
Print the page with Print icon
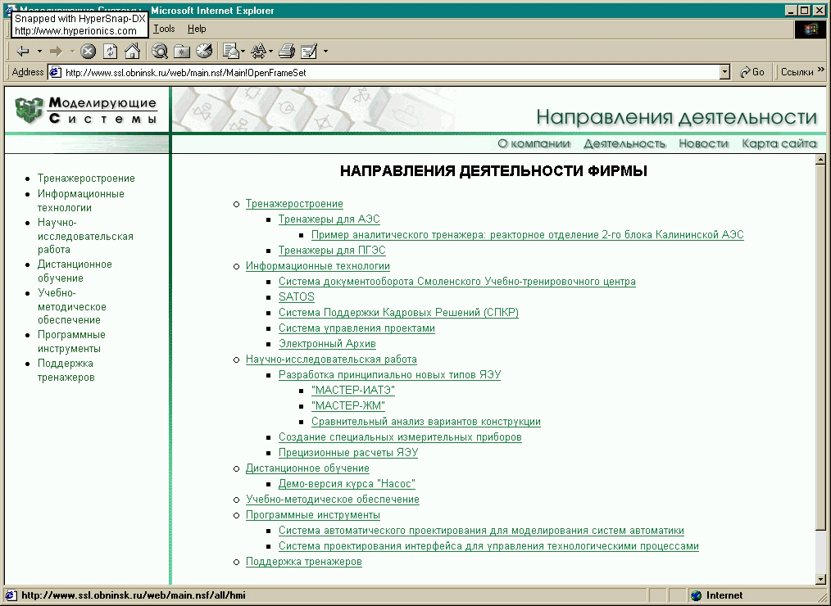coord(286,52)
